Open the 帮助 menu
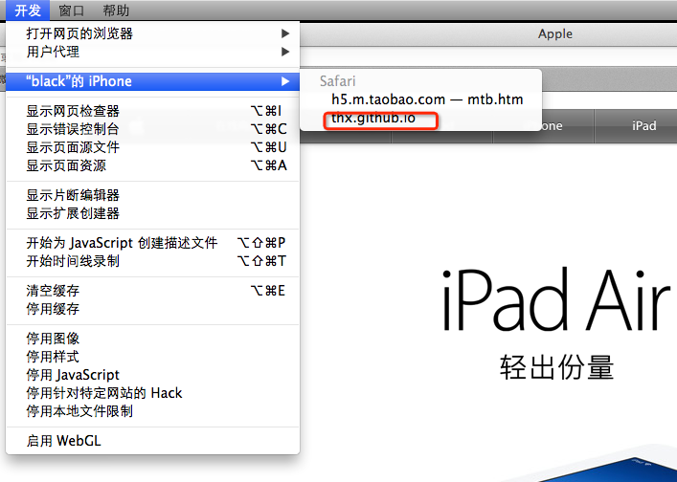 click(x=116, y=10)
